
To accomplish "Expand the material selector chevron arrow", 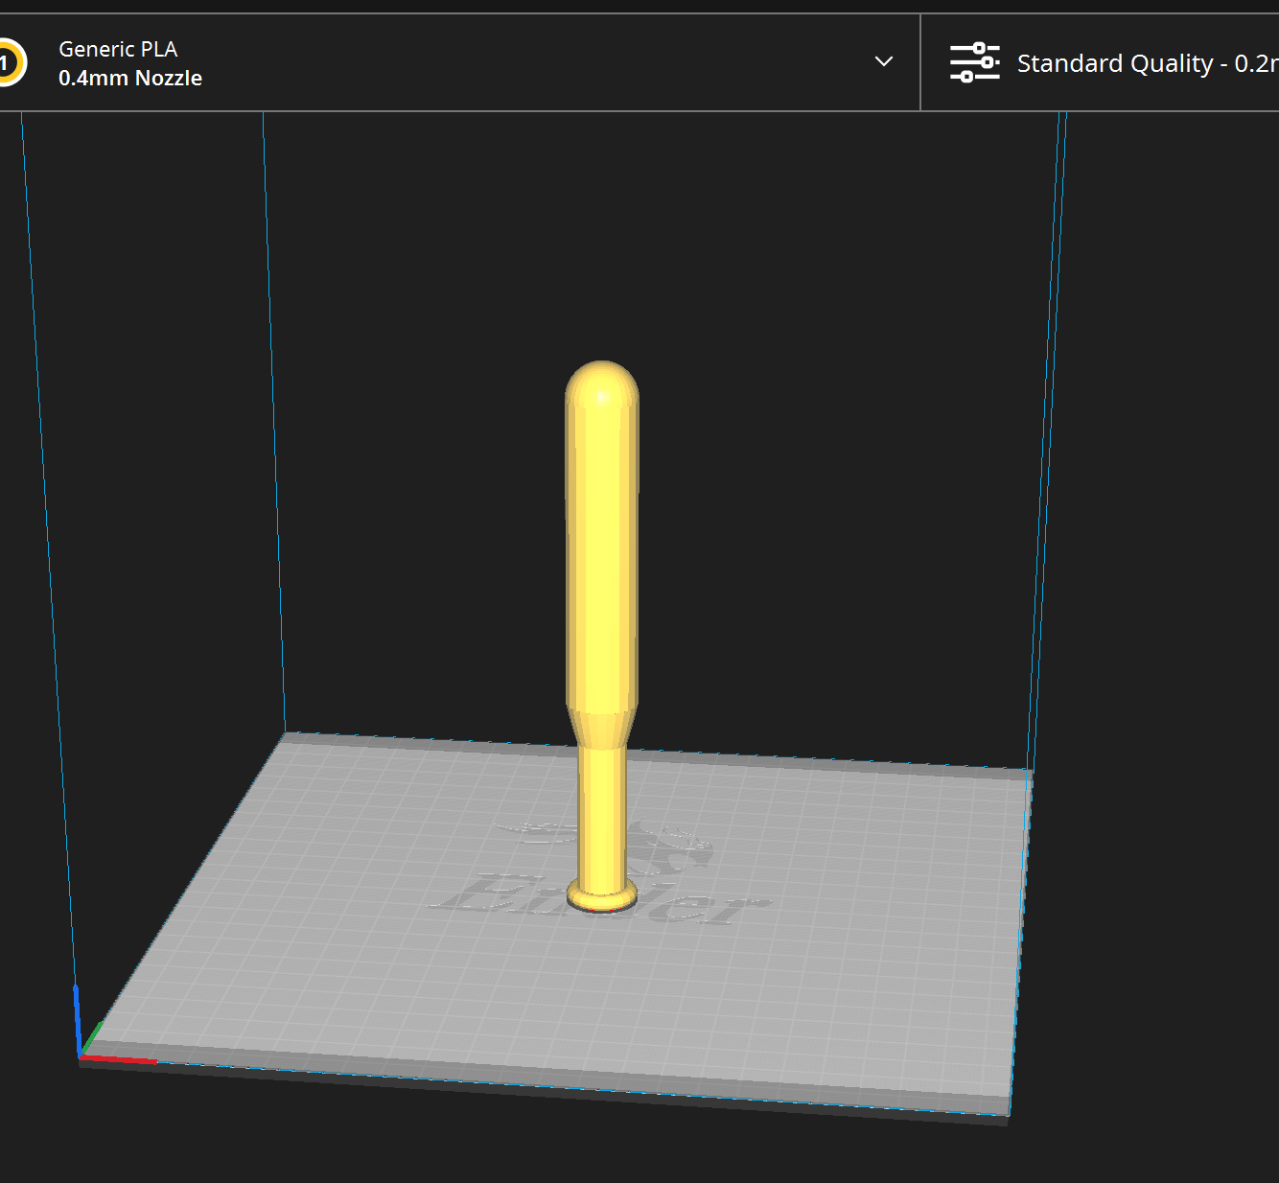I will pos(884,61).
